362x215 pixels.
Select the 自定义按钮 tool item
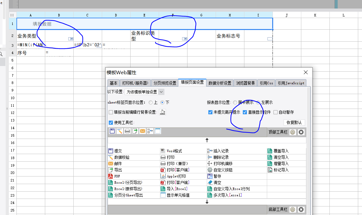(220, 170)
